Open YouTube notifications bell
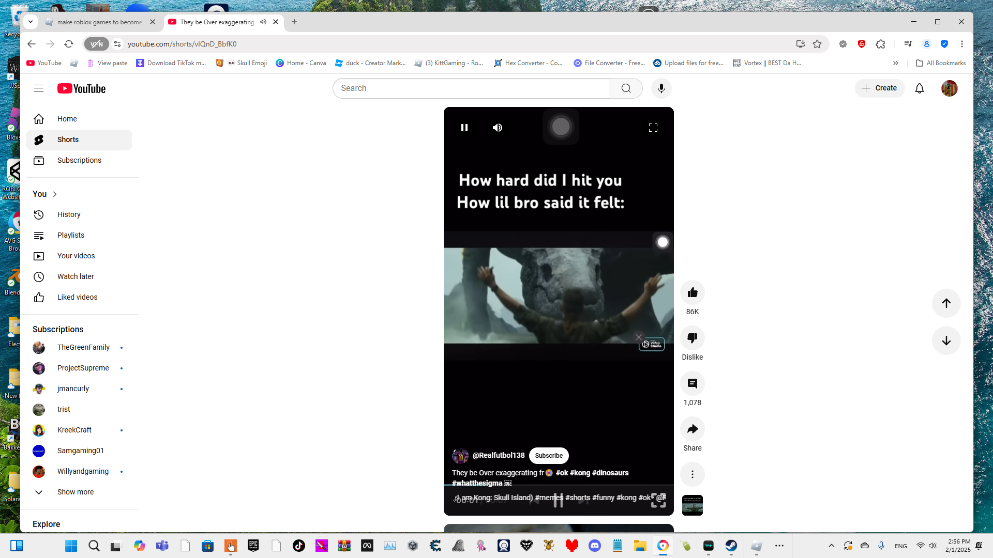 (919, 88)
